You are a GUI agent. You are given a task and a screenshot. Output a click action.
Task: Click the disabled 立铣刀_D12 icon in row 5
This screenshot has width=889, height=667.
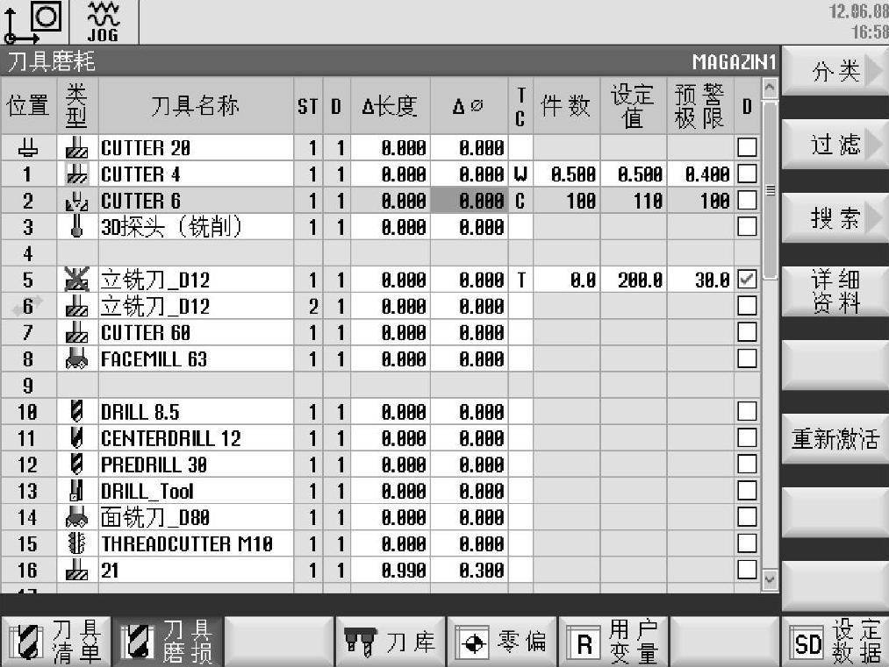pos(77,280)
